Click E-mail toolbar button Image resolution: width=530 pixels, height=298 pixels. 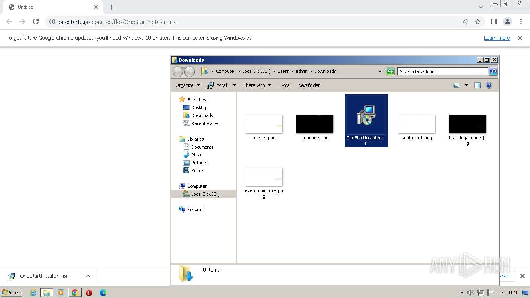pyautogui.click(x=285, y=85)
